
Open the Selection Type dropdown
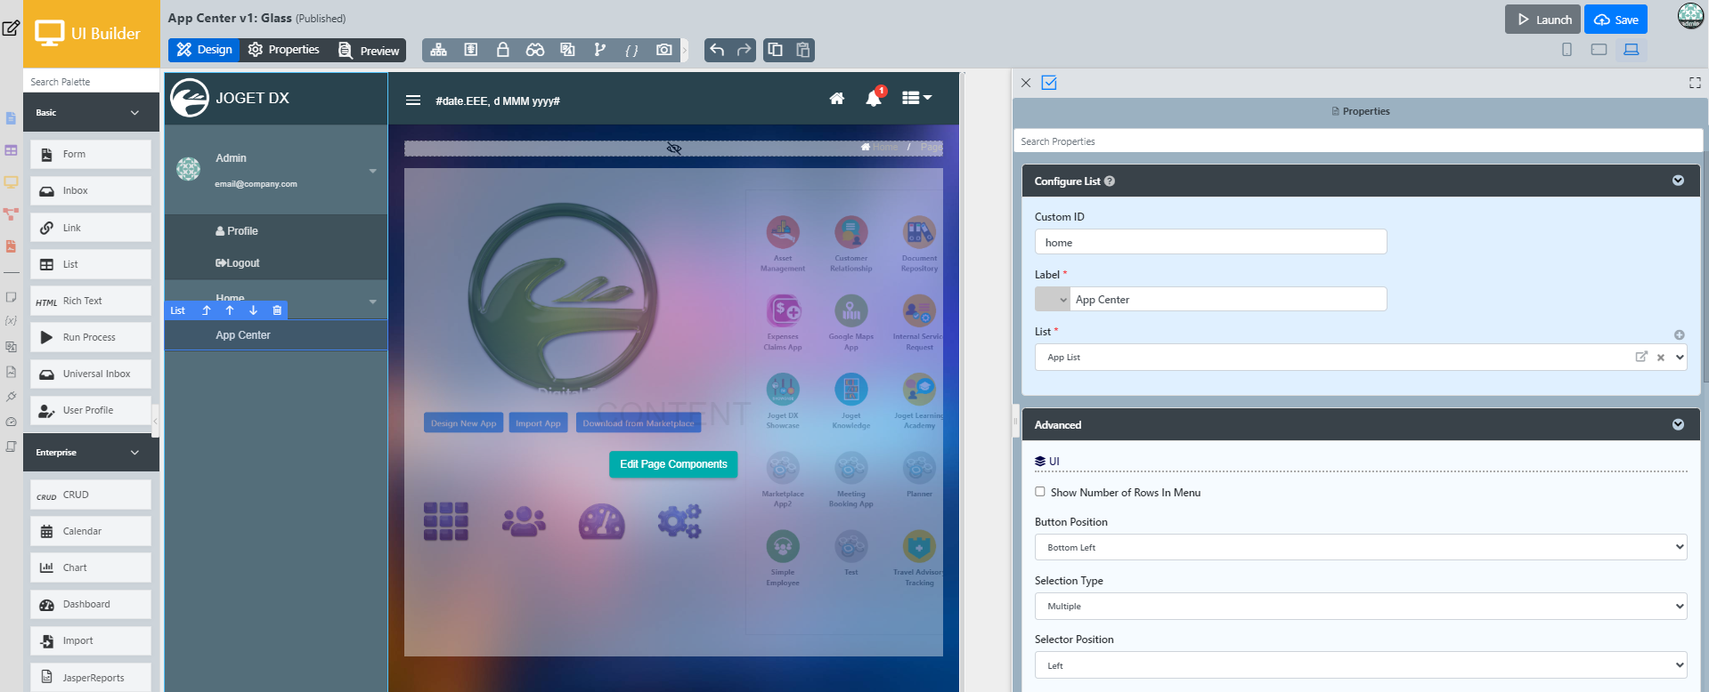point(1361,606)
